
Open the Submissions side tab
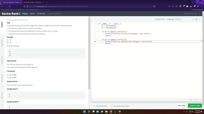point(2,42)
